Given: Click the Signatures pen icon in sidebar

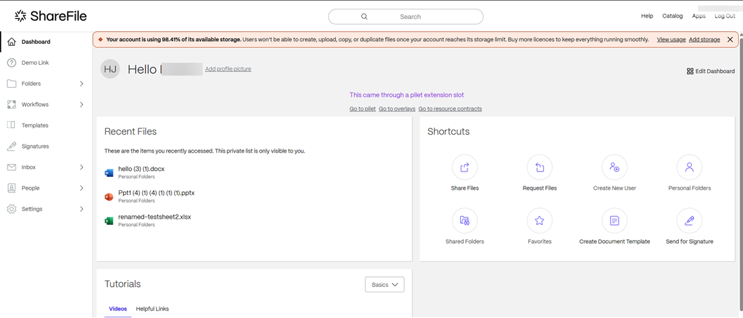Looking at the screenshot, I should [12, 147].
